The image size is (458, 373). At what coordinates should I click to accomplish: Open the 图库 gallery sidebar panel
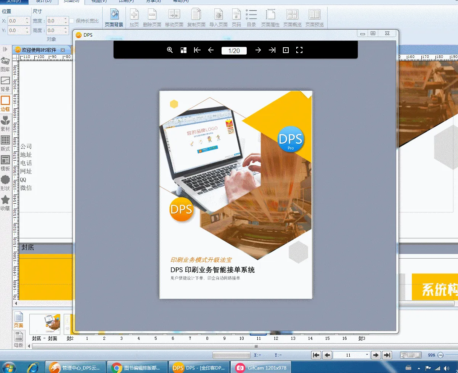(x=5, y=64)
